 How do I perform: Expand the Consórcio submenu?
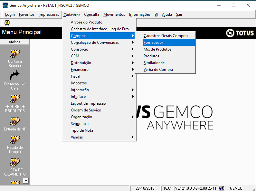(102, 49)
